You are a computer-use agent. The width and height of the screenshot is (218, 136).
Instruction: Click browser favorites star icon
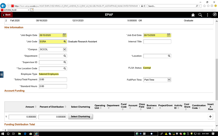pyautogui.click(x=208, y=6)
